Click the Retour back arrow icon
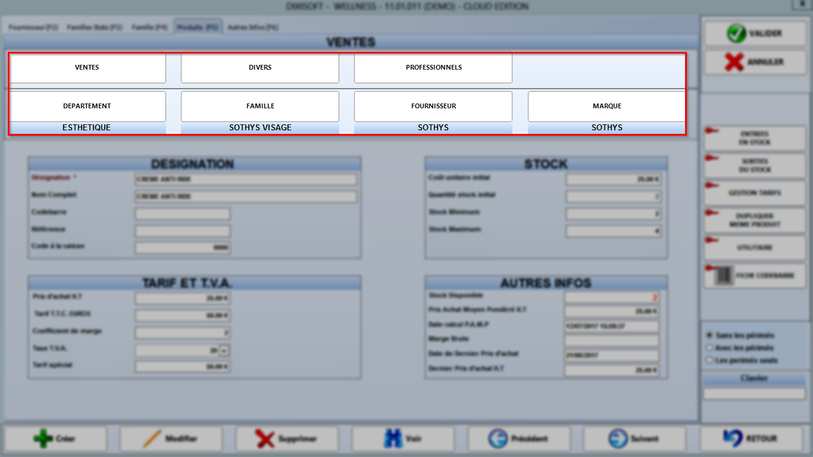This screenshot has width=813, height=457. tap(732, 439)
